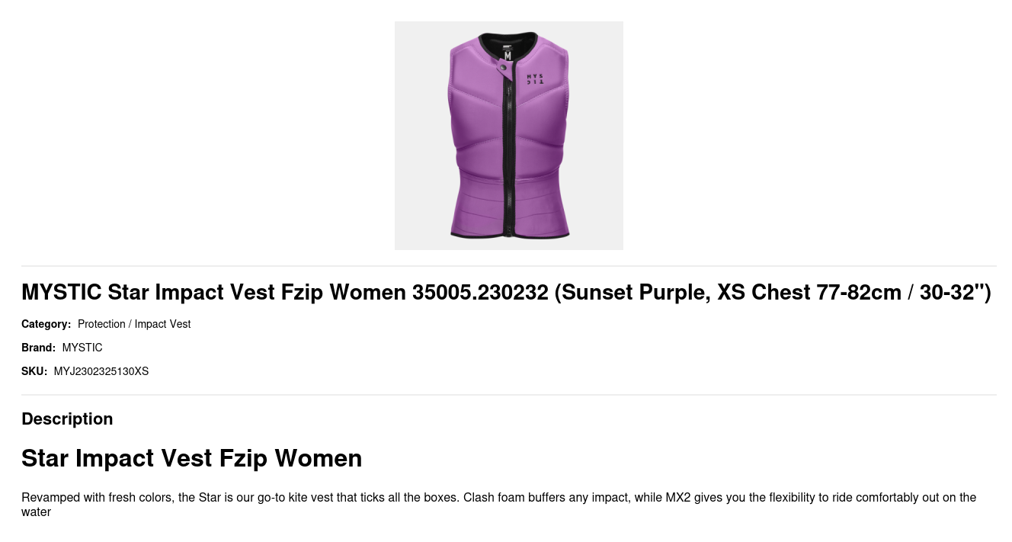Click the word "water" ending the description
The image size is (1012, 542).
pos(36,512)
